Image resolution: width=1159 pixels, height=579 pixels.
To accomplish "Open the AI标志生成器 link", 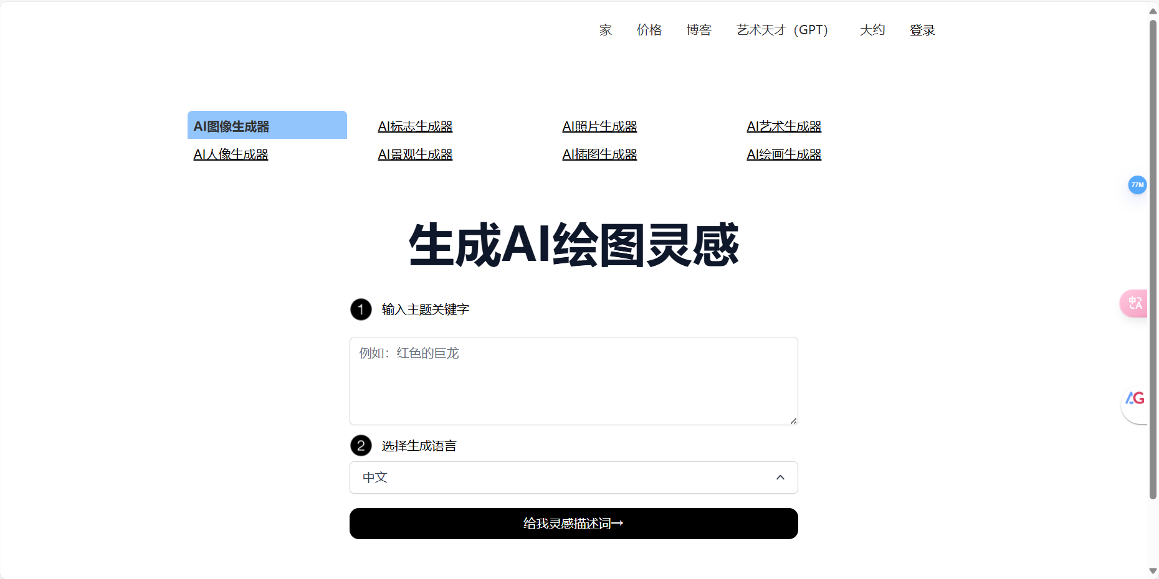I will [x=415, y=126].
